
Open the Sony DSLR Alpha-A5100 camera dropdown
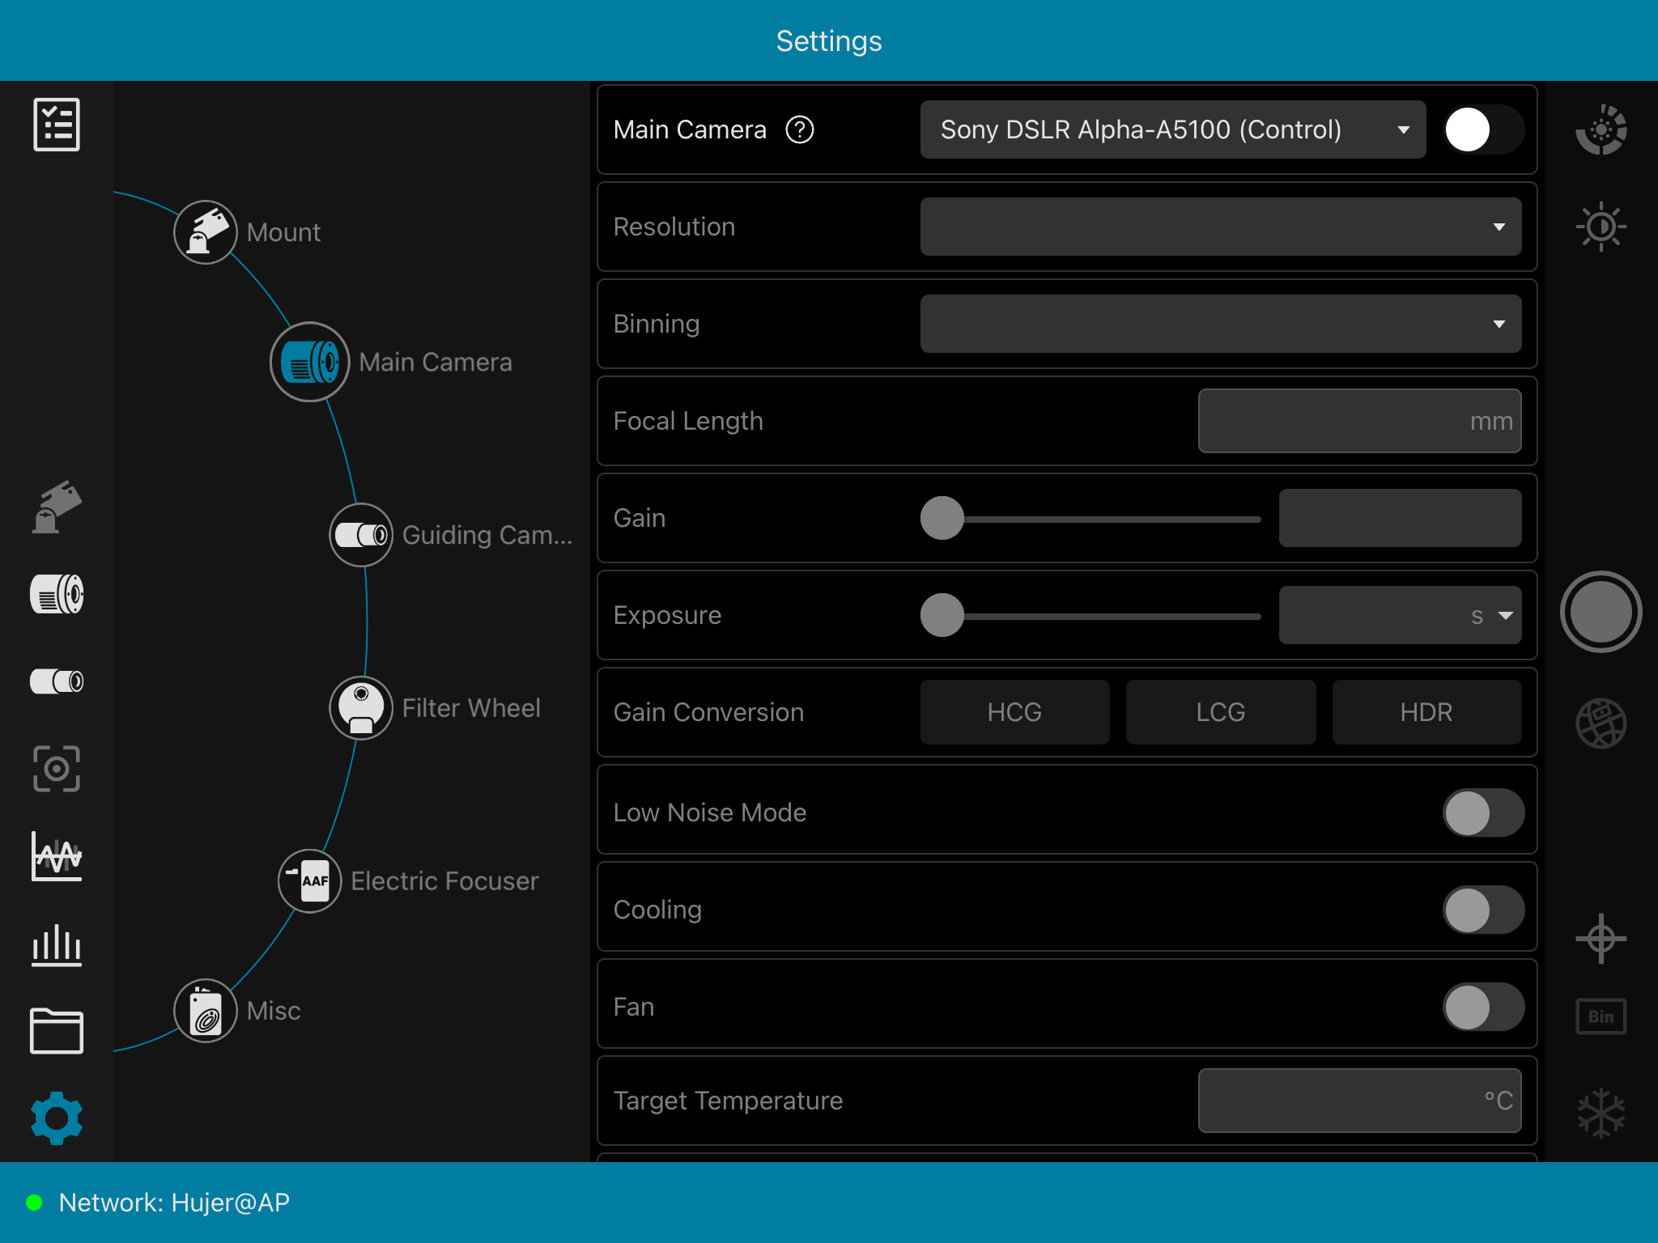coord(1173,129)
